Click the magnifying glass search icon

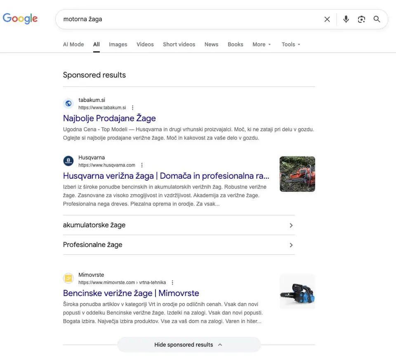tap(377, 19)
